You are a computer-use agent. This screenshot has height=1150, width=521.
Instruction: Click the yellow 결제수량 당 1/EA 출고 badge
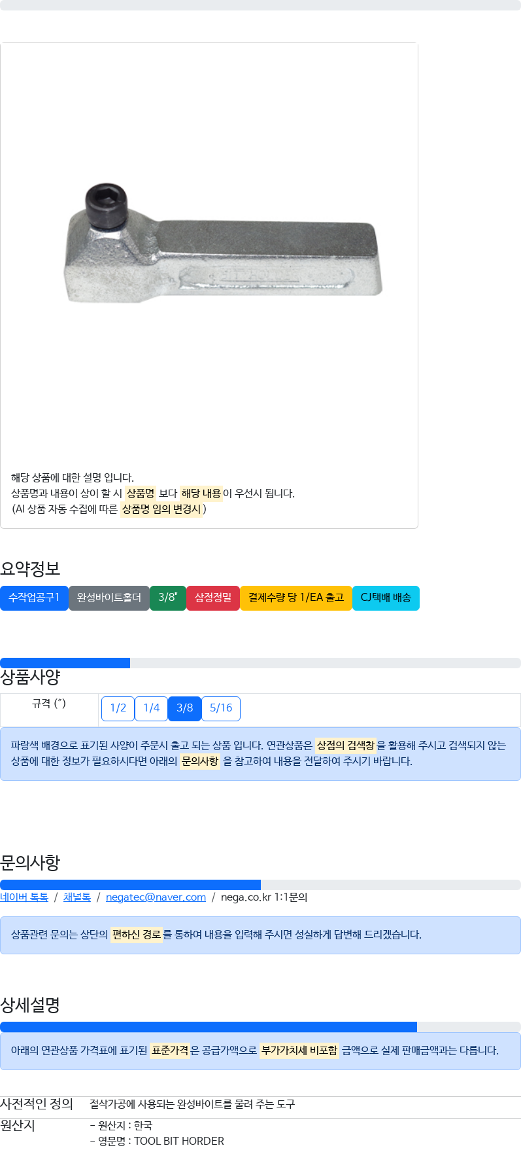click(296, 598)
